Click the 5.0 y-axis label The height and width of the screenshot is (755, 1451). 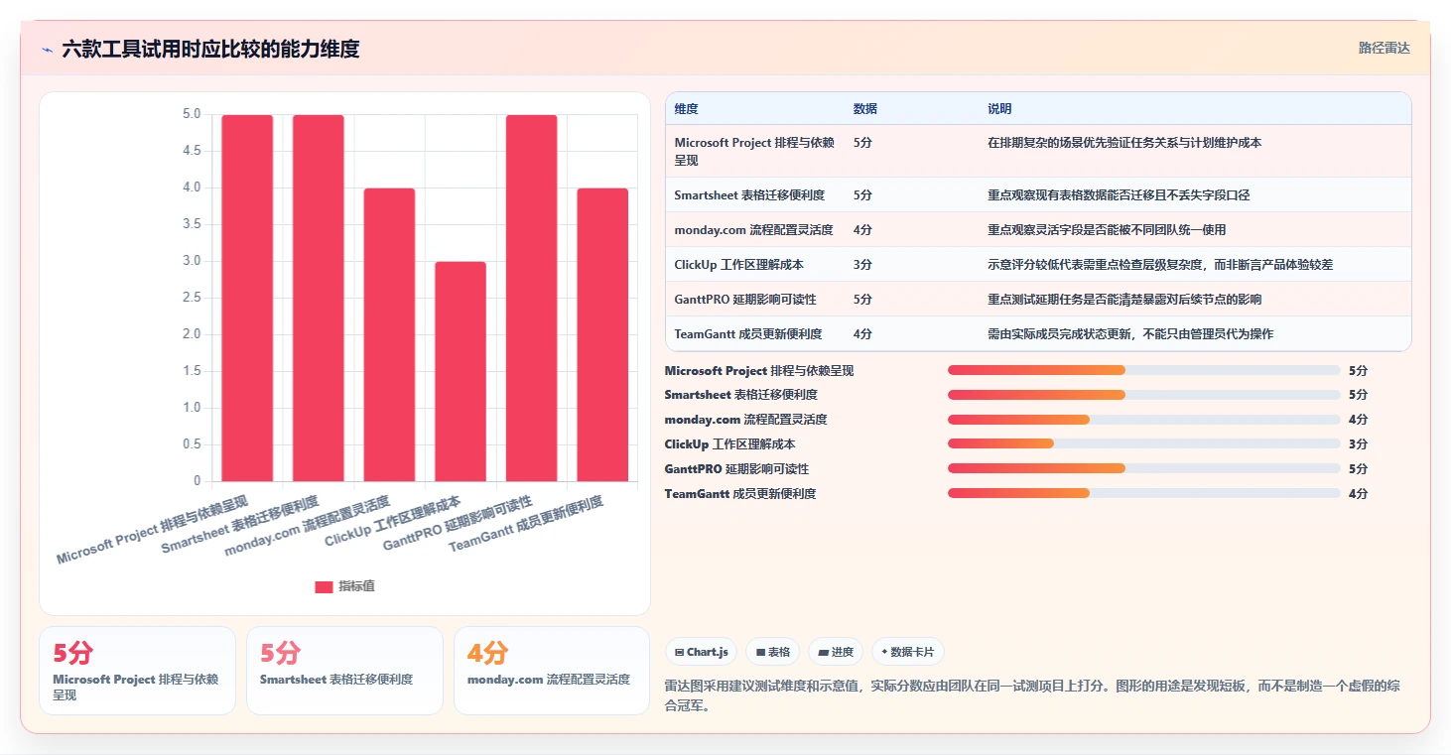[x=192, y=114]
